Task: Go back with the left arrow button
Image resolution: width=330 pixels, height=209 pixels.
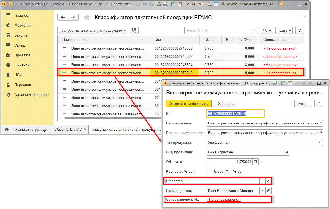Action: [x=63, y=17]
